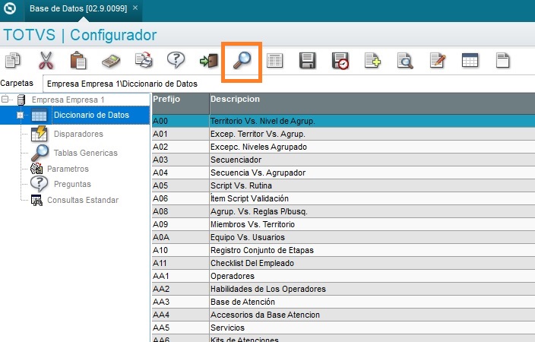Click the Copy icon in toolbar
This screenshot has height=342, width=535.
tap(13, 60)
